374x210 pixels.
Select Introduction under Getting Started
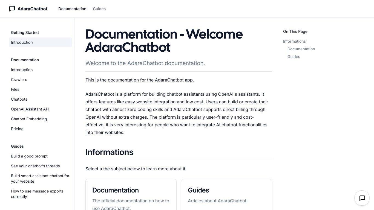pyautogui.click(x=40, y=42)
